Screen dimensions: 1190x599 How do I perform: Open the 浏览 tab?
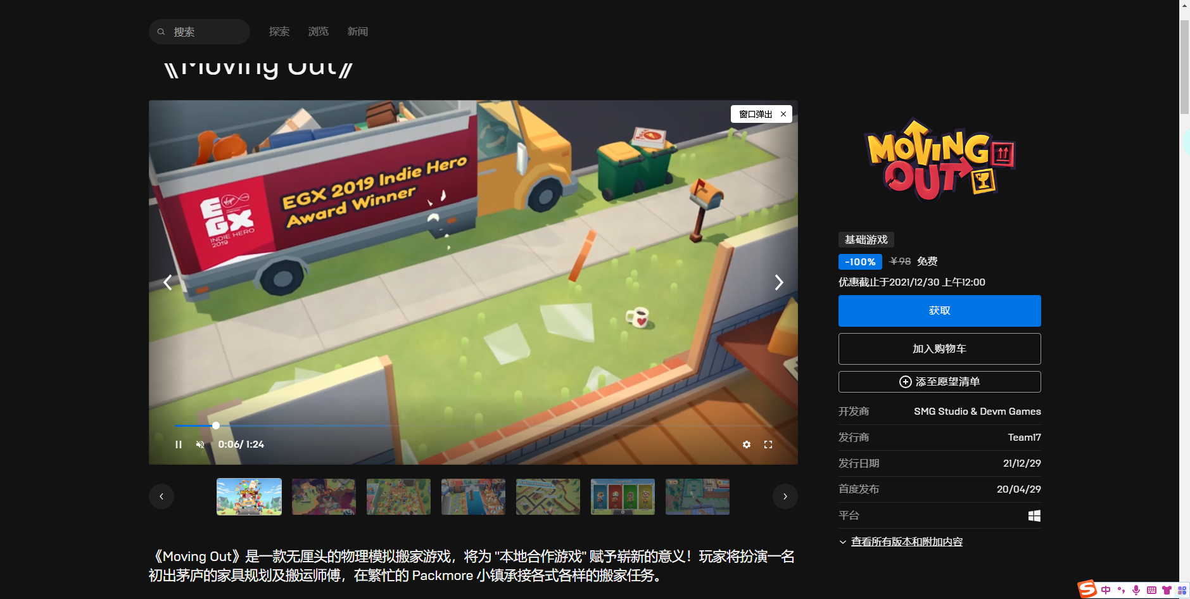coord(319,32)
